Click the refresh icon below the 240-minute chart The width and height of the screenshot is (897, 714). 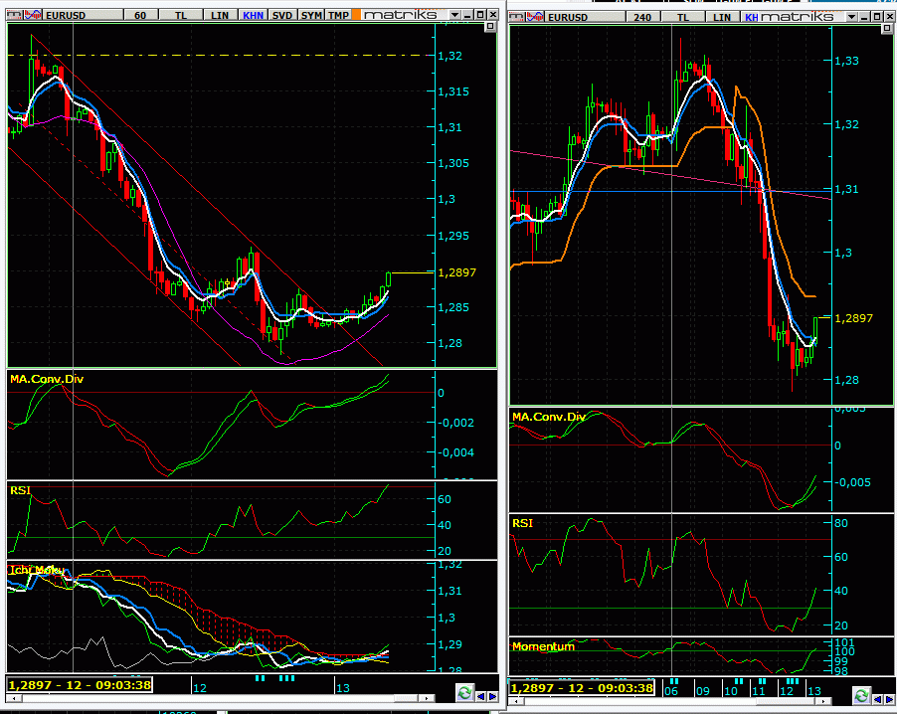tap(860, 693)
